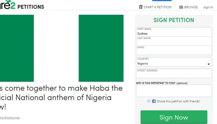Click the Facebook icon beside share text
The image size is (217, 124).
tap(154, 101)
